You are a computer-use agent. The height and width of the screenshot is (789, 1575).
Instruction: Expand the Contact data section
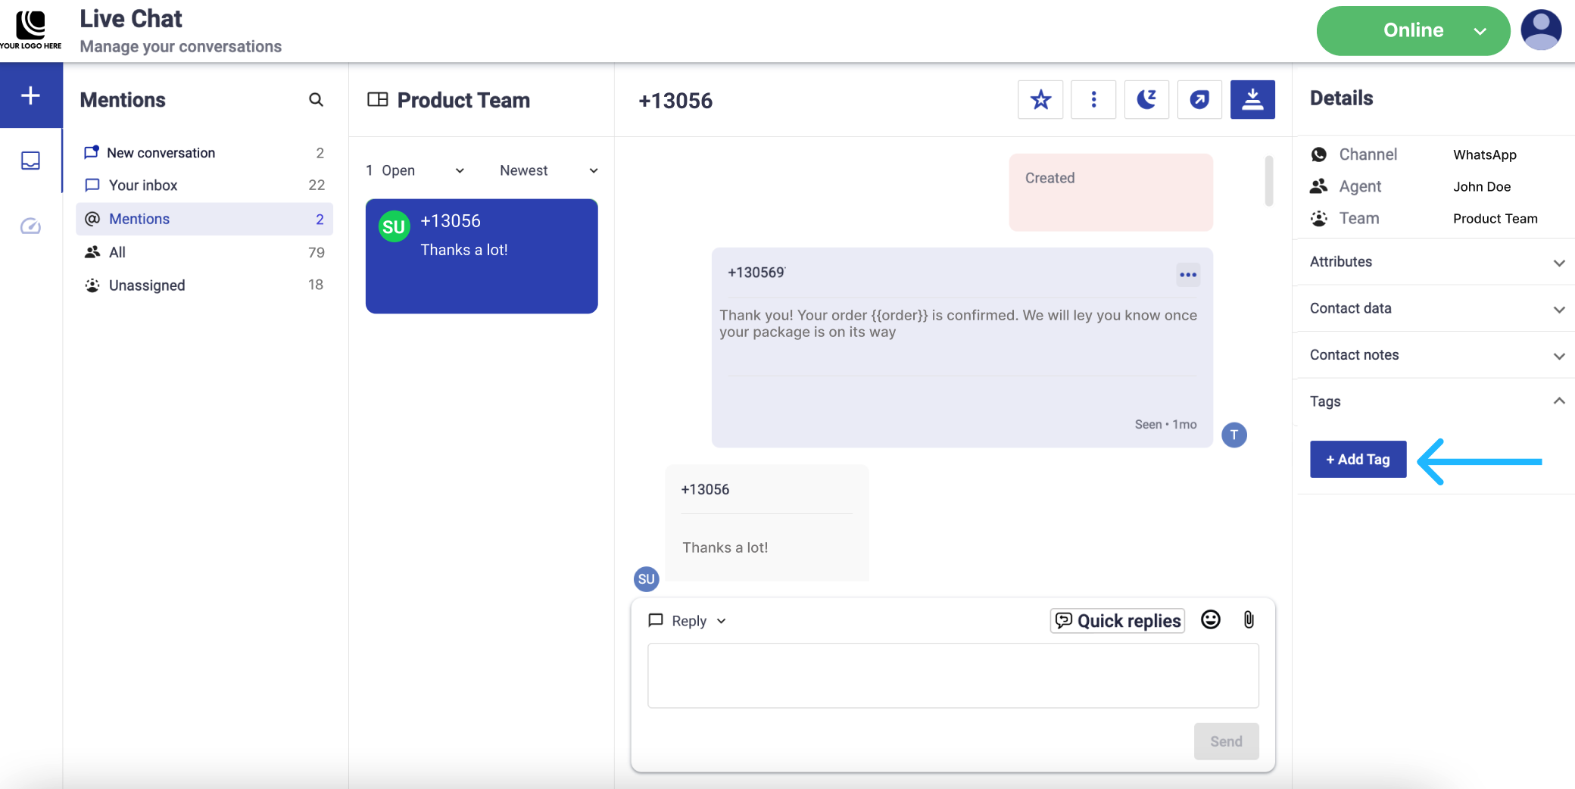(1436, 308)
